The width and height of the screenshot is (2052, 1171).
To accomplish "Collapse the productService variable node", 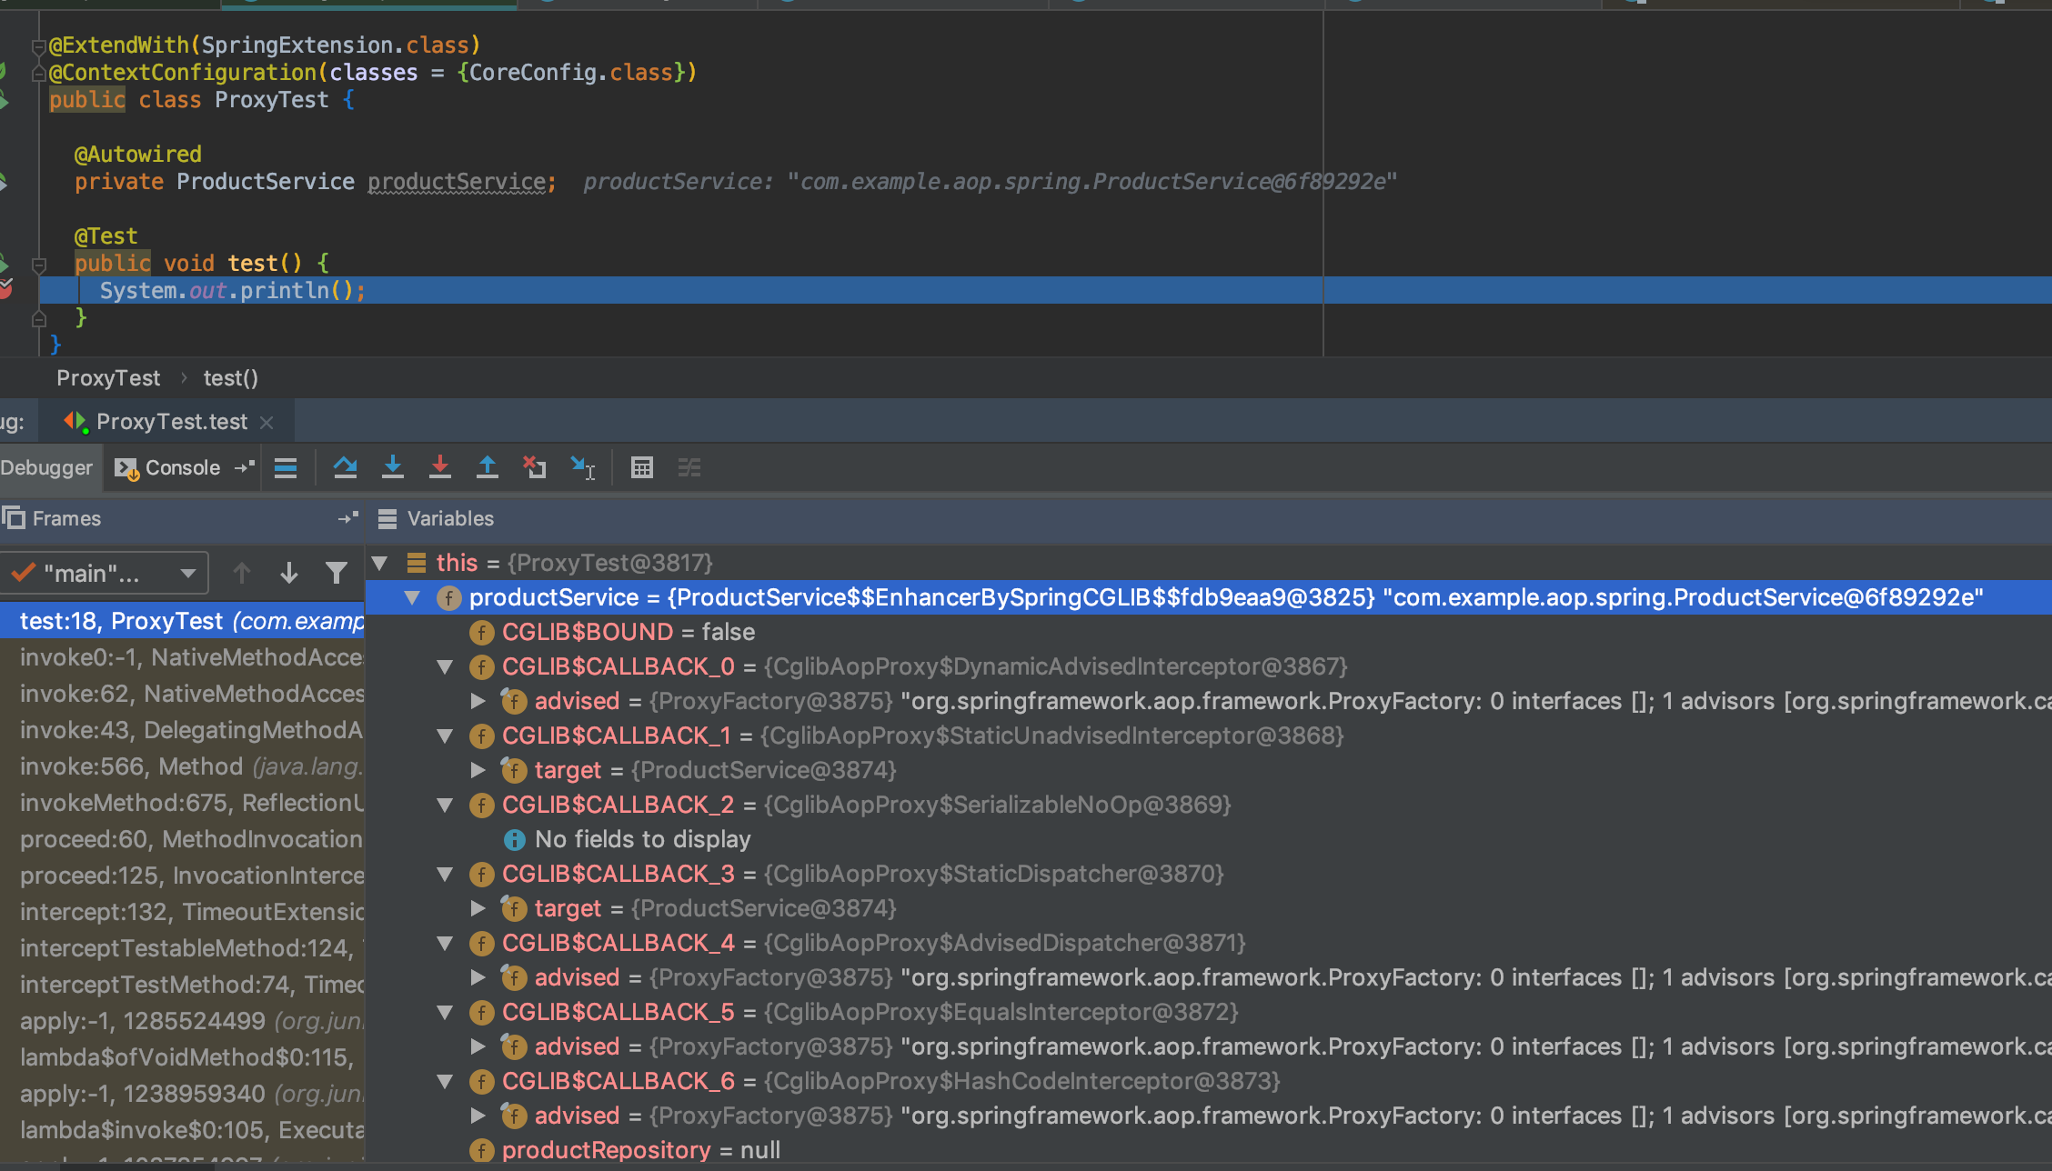I will [x=413, y=597].
